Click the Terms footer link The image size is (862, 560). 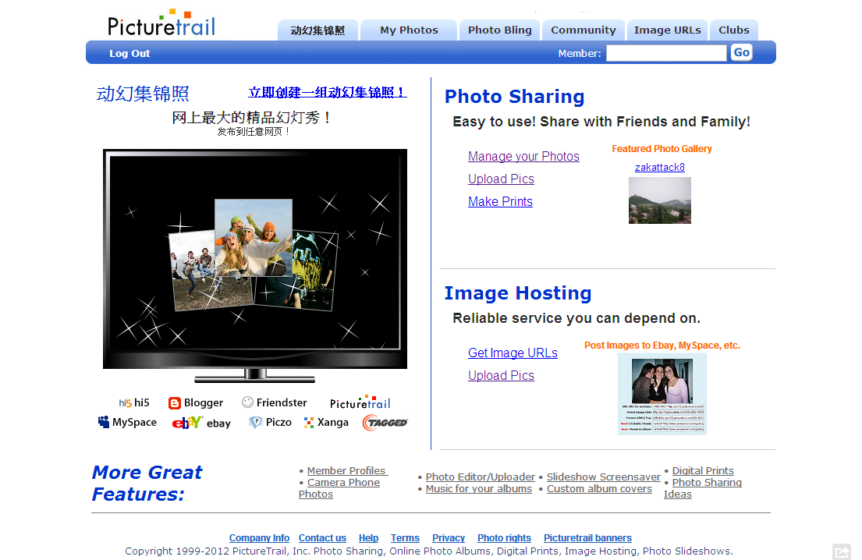[x=405, y=538]
